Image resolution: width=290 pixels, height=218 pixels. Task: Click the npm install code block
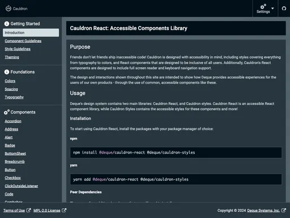(176, 153)
